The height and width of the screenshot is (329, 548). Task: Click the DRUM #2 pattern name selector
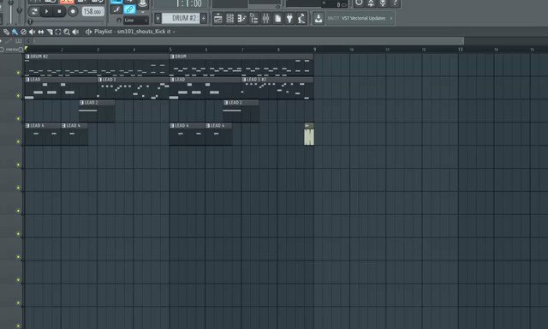pyautogui.click(x=181, y=18)
